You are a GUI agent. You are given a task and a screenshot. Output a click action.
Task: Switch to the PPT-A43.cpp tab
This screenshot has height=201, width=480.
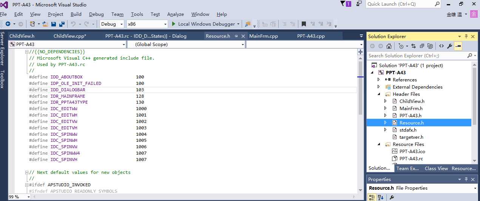point(311,36)
